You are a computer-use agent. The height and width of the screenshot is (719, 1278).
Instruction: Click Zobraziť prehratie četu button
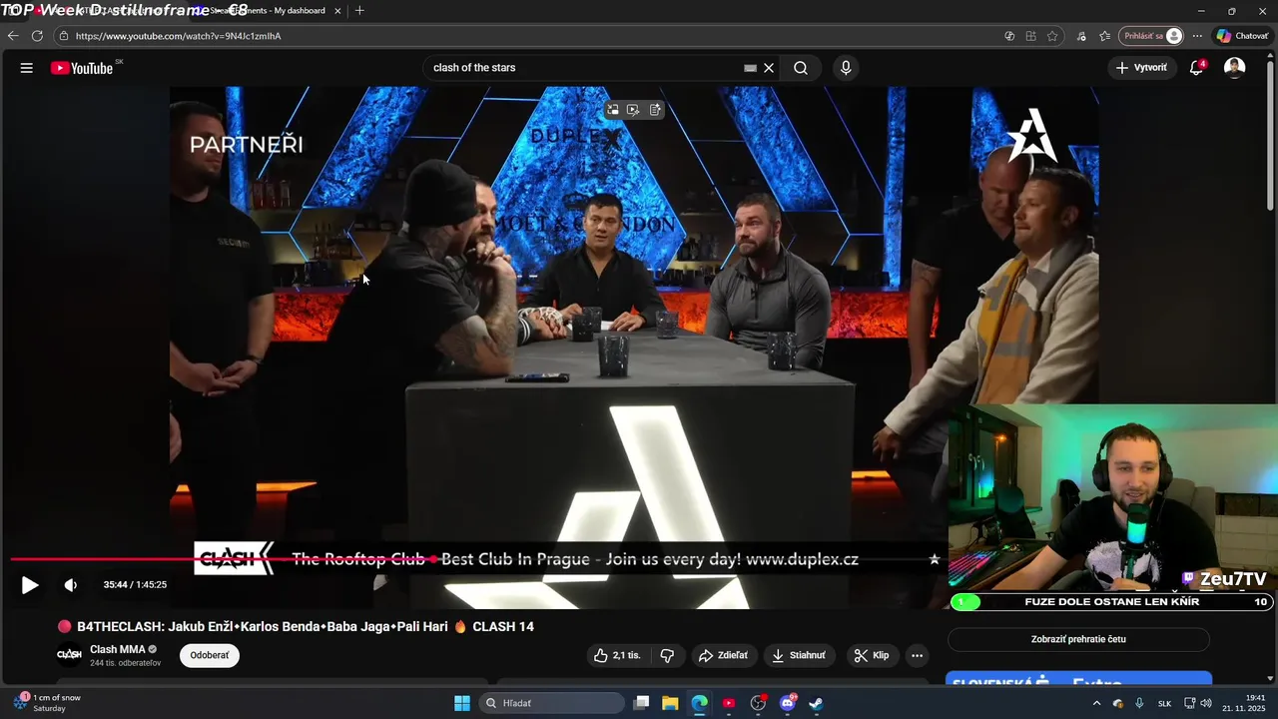(1078, 639)
